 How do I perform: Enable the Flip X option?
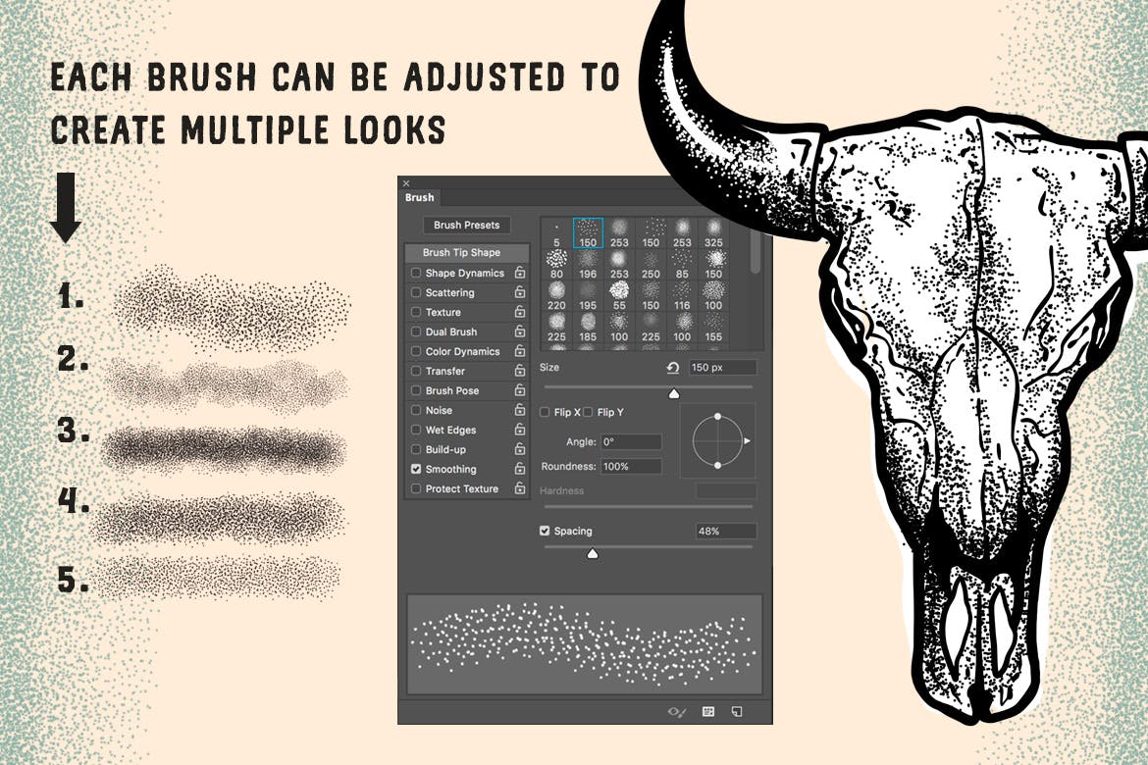(x=546, y=412)
